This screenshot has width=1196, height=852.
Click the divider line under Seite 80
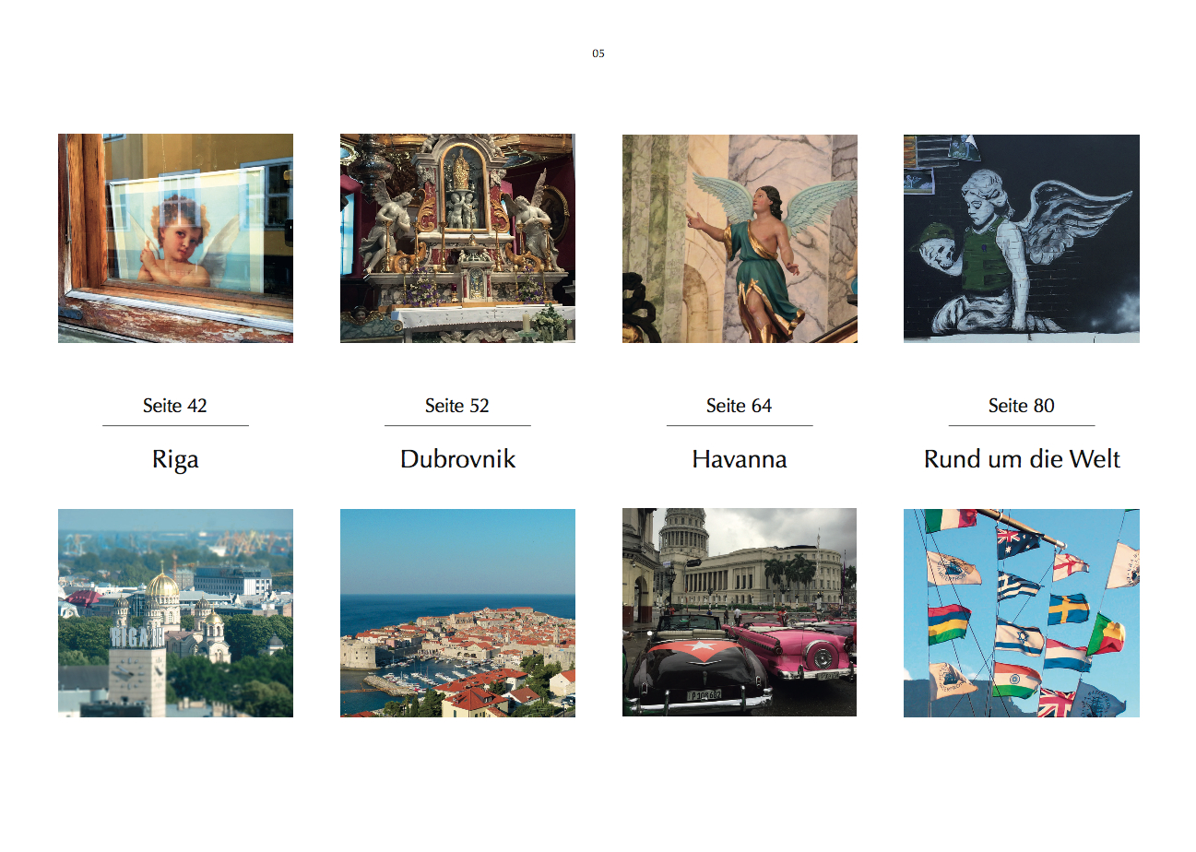(1022, 426)
